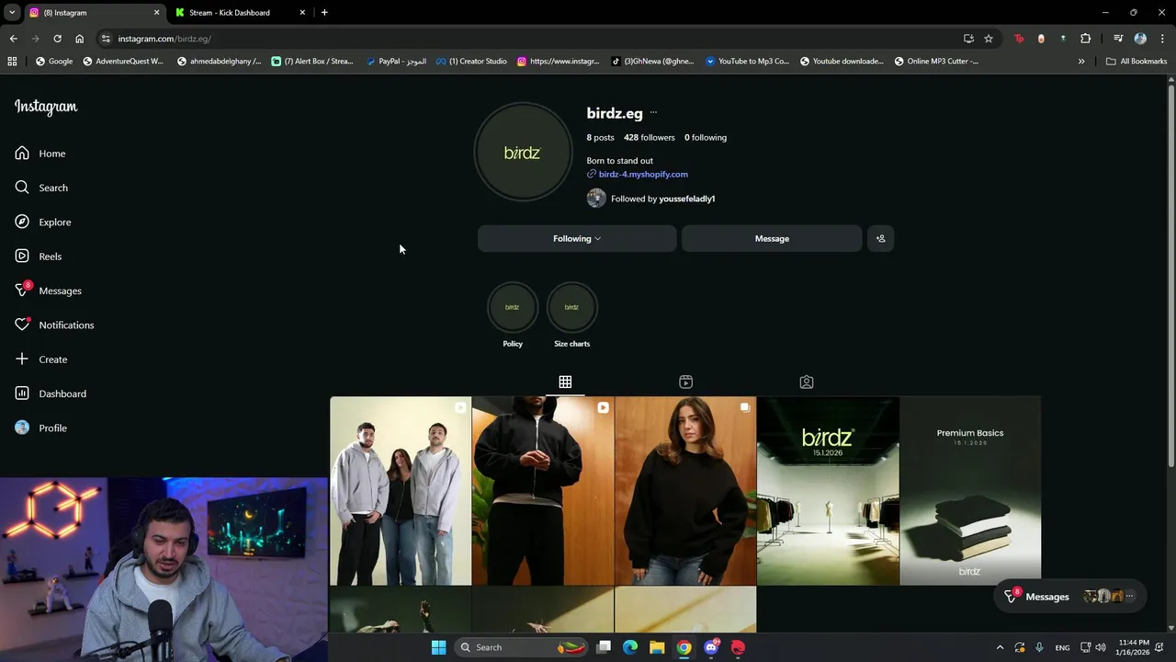Open the Size charts story highlight
The width and height of the screenshot is (1176, 662).
(571, 315)
